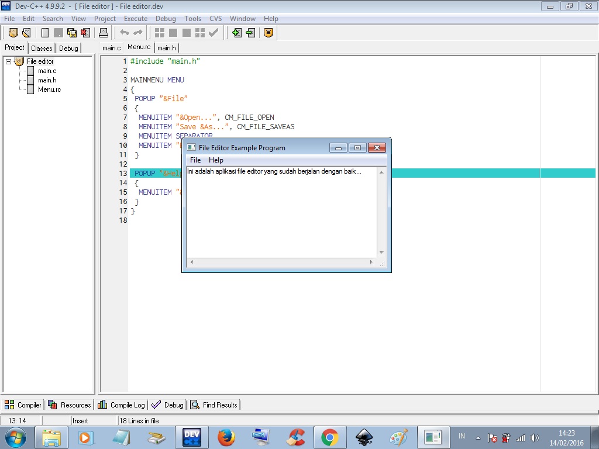This screenshot has height=449, width=599.
Task: Switch to the main.h editor tab
Action: point(167,48)
